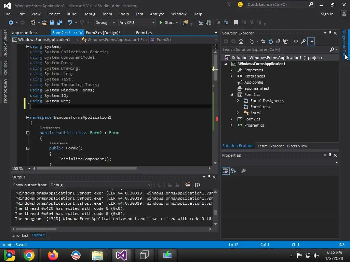Pin the Properties panel
The width and height of the screenshot is (350, 262).
pyautogui.click(x=330, y=155)
